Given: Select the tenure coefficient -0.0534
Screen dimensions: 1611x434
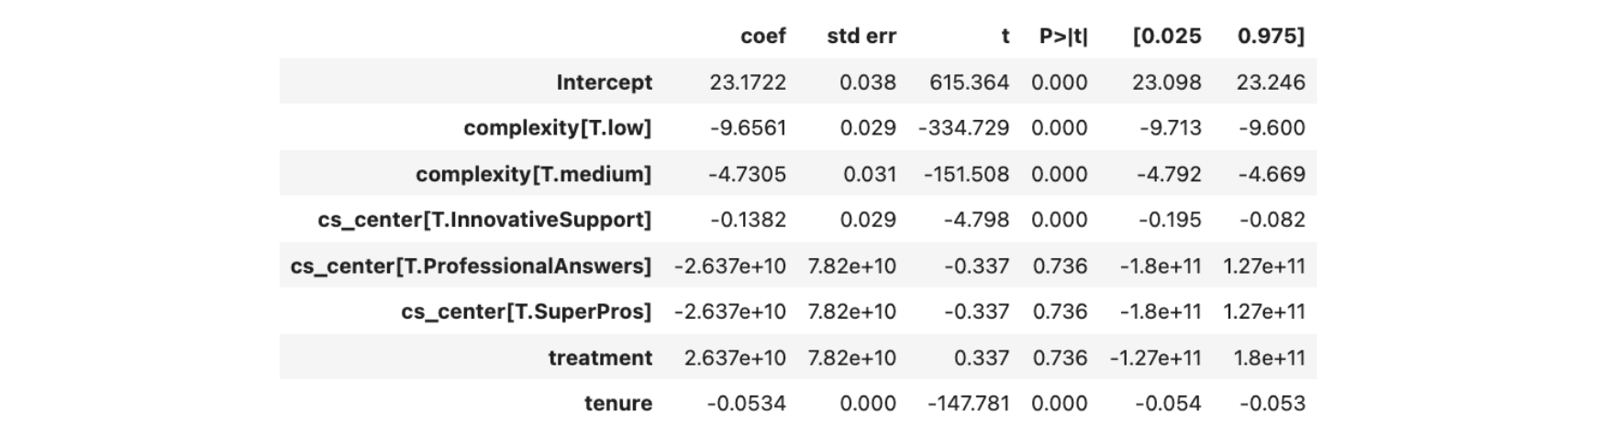Looking at the screenshot, I should click(747, 404).
